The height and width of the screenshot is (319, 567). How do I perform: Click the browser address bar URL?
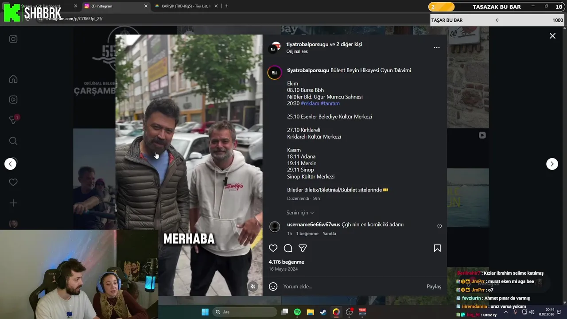(74, 19)
